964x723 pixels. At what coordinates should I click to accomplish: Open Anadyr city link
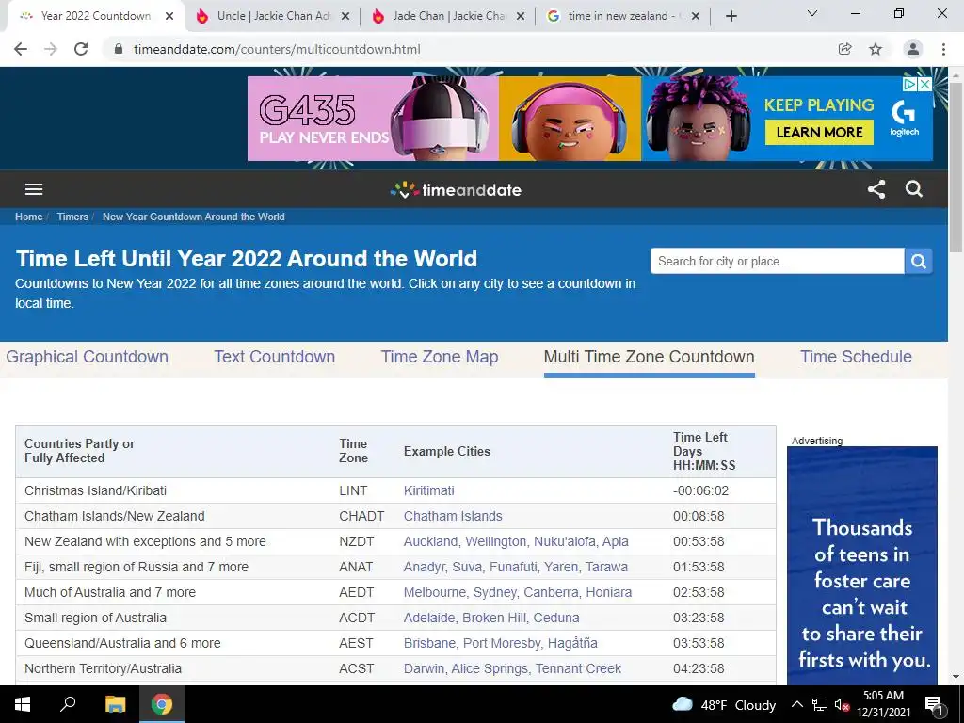tap(425, 567)
